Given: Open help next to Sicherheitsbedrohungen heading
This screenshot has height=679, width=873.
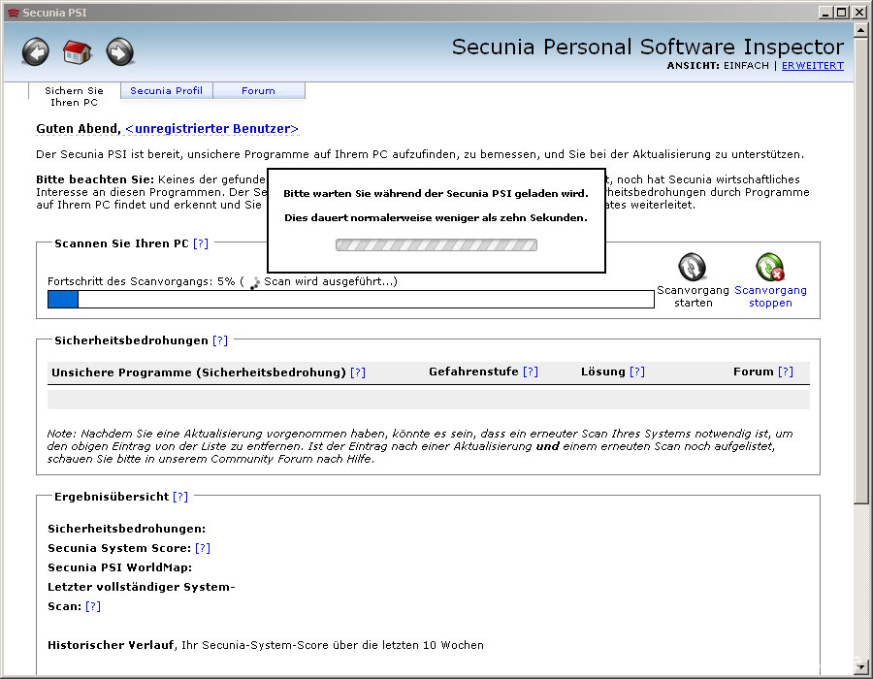Looking at the screenshot, I should point(220,340).
